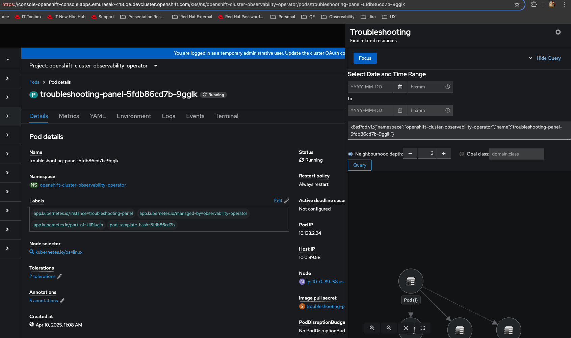Viewport: 571px width, 338px height.
Task: Click the pencil icon next to annotations
Action: (x=62, y=301)
